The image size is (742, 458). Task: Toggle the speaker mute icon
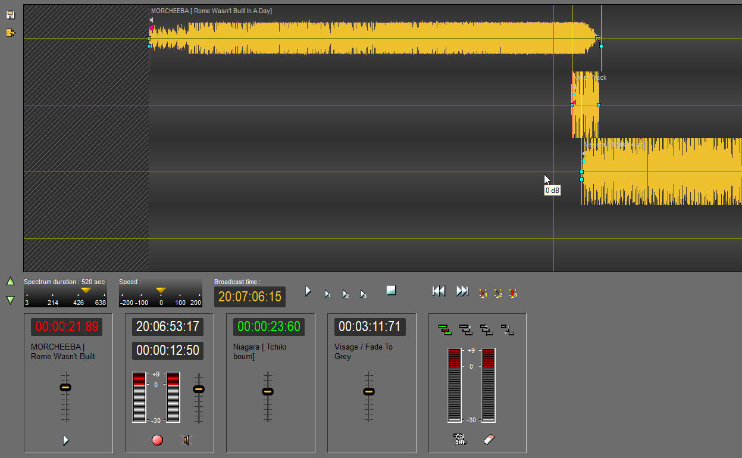click(187, 440)
